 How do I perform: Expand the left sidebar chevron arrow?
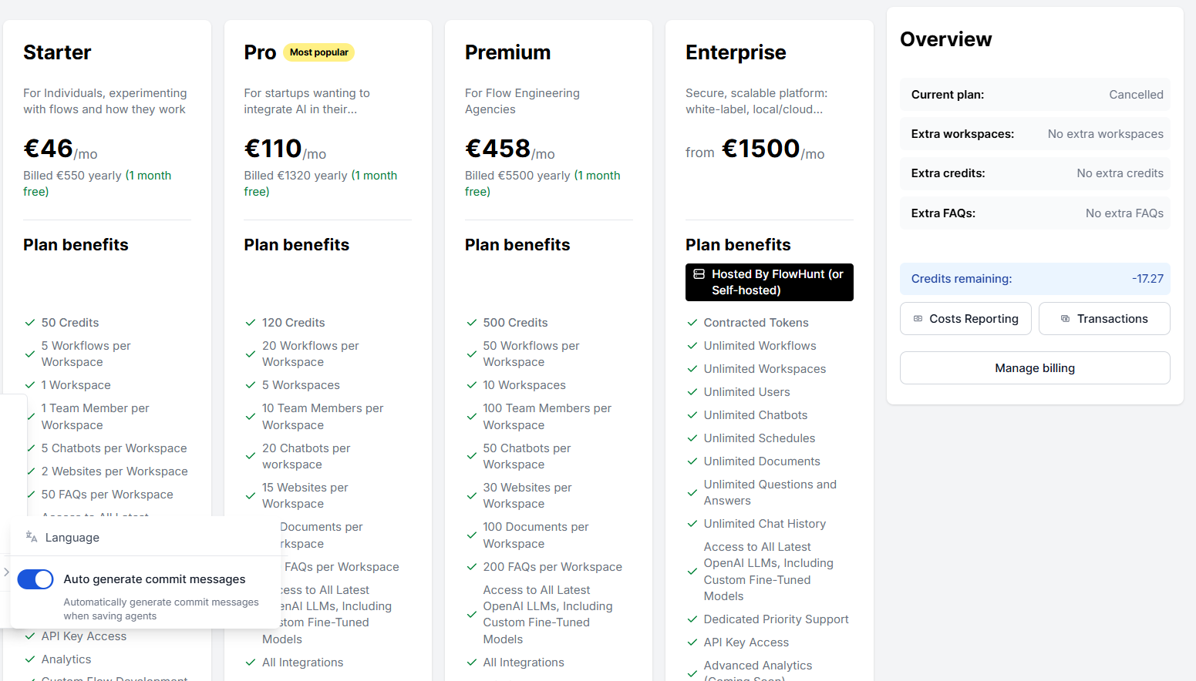coord(6,572)
